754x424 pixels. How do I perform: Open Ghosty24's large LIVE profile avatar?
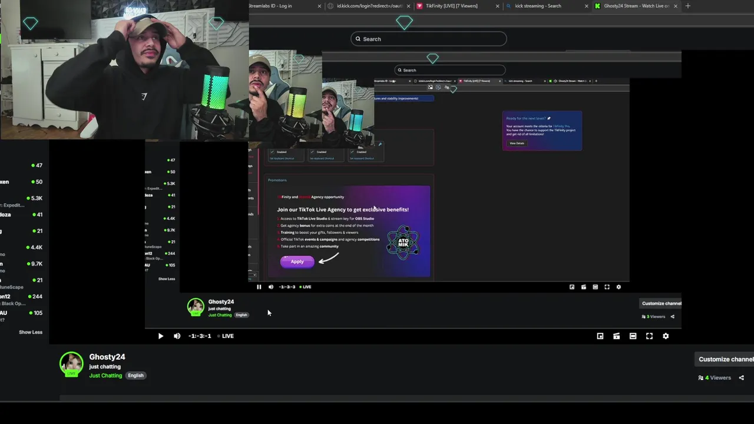pyautogui.click(x=71, y=364)
